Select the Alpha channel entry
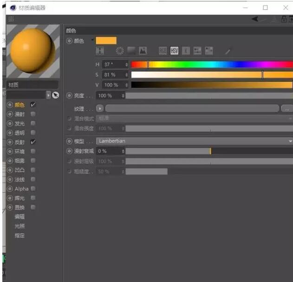 21,189
